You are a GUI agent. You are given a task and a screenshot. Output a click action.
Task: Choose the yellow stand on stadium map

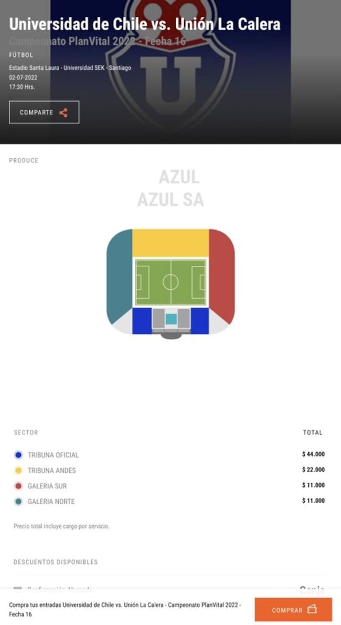170,242
